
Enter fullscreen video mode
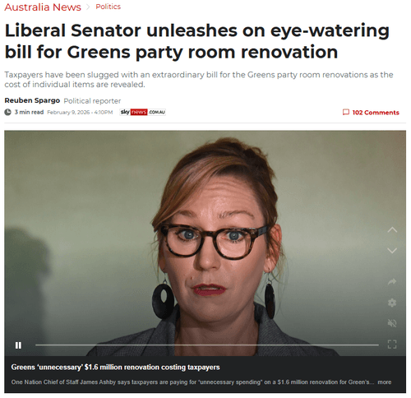click(x=392, y=345)
